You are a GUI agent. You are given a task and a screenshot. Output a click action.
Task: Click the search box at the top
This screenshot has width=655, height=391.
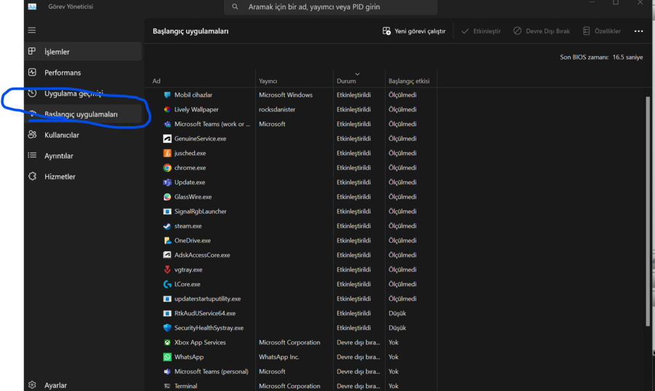point(331,7)
